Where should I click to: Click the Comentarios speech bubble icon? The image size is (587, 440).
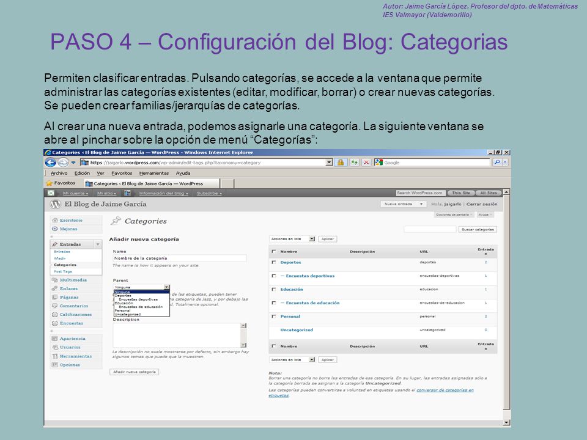tap(55, 306)
